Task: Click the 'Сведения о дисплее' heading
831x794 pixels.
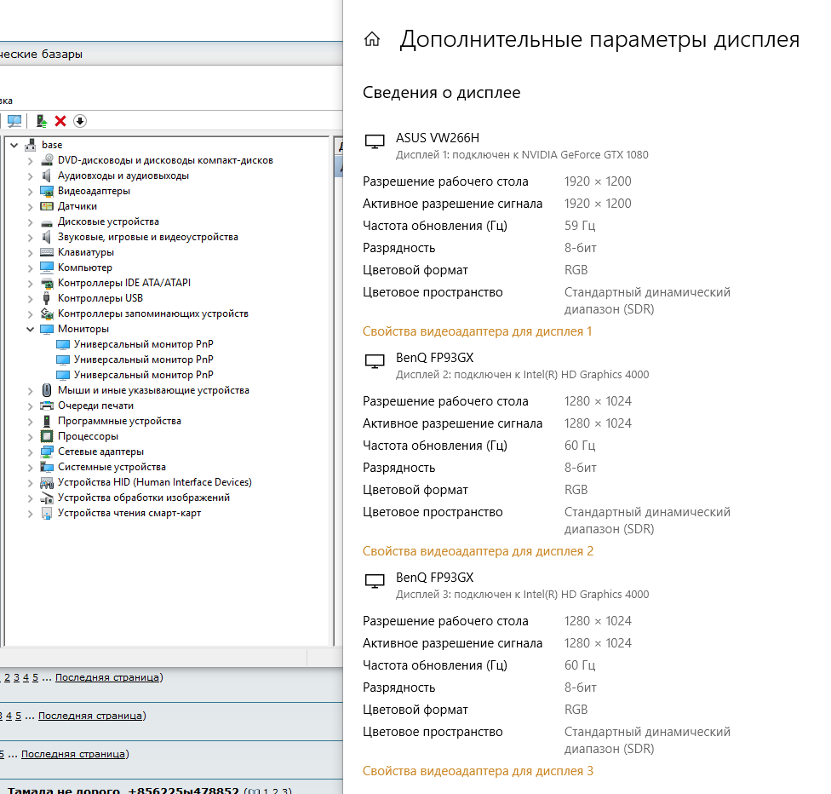Action: [x=441, y=92]
